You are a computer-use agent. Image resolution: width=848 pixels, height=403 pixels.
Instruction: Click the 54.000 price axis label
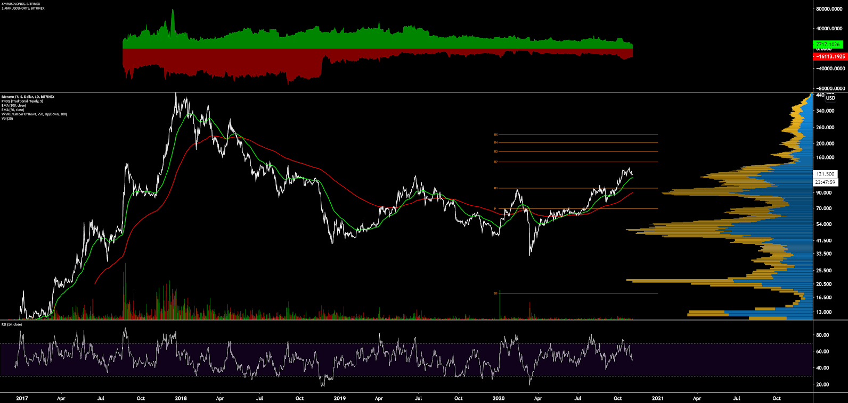coord(823,224)
